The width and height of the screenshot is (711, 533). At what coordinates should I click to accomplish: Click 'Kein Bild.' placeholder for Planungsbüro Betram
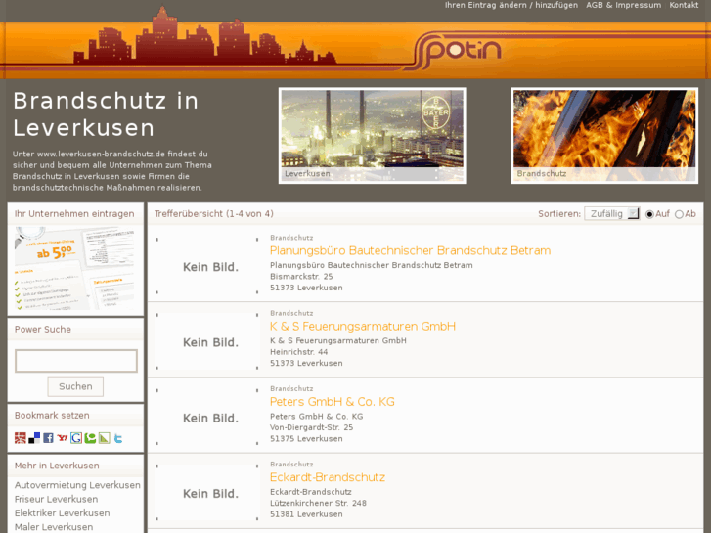point(207,266)
